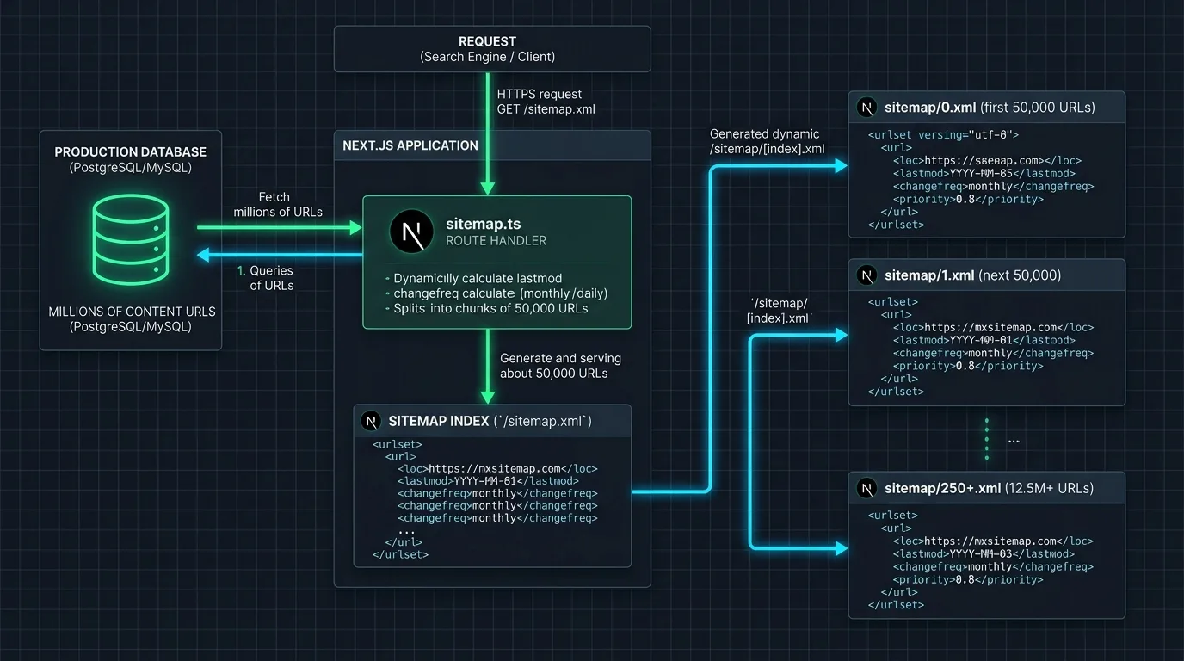Click the sitemap/250+.xml (12.5M+ URLs) title
The image size is (1184, 661).
point(989,488)
